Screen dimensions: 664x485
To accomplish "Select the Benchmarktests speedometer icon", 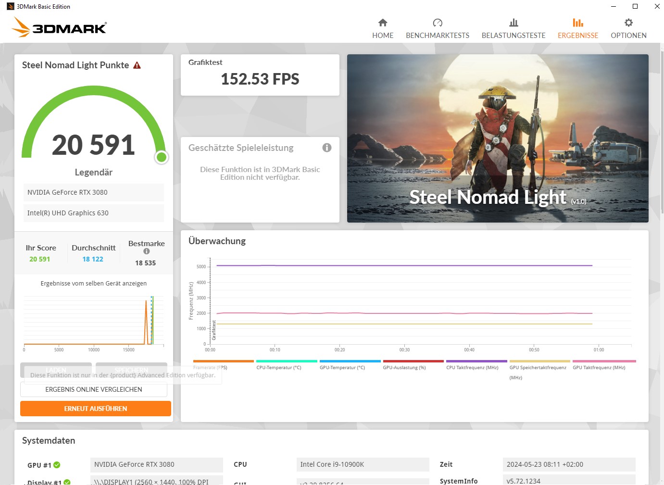I will [437, 22].
